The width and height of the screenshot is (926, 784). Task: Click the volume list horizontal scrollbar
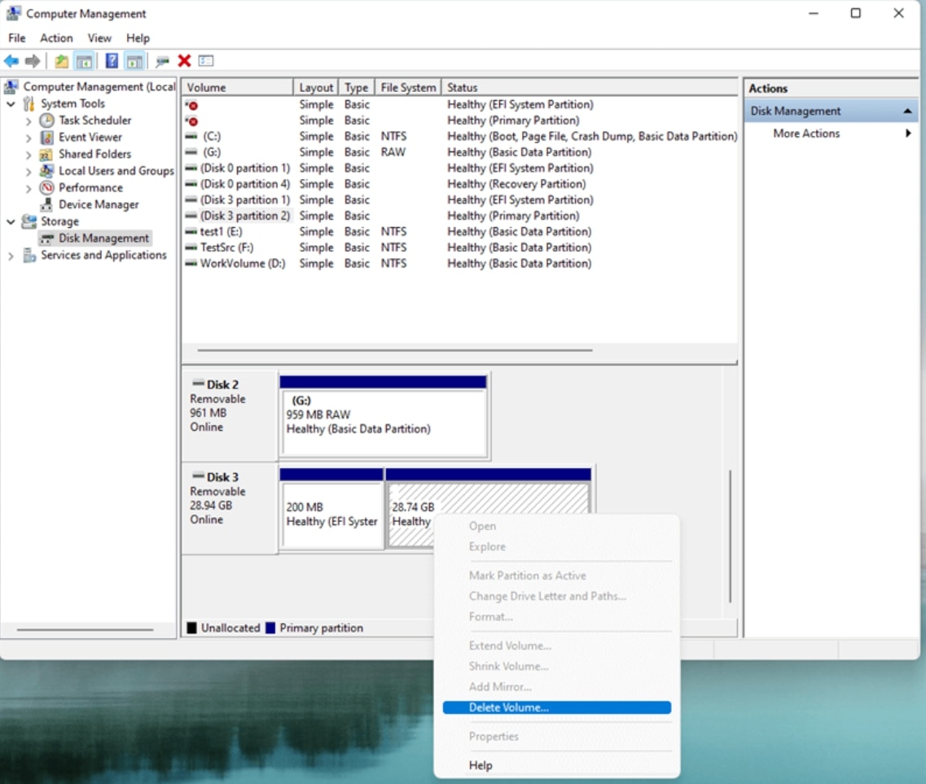[394, 350]
